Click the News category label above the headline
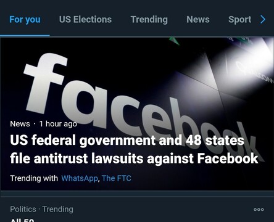This screenshot has height=222, width=274. point(20,124)
